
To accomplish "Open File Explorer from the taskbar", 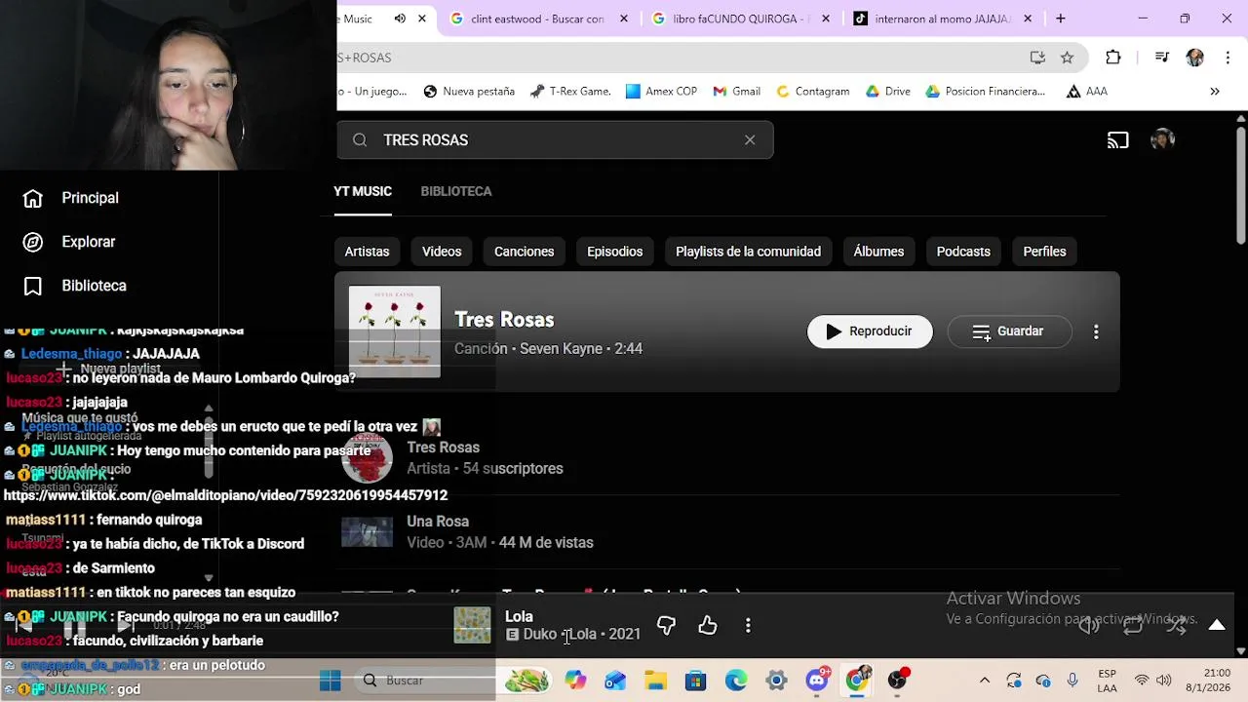I will click(655, 681).
